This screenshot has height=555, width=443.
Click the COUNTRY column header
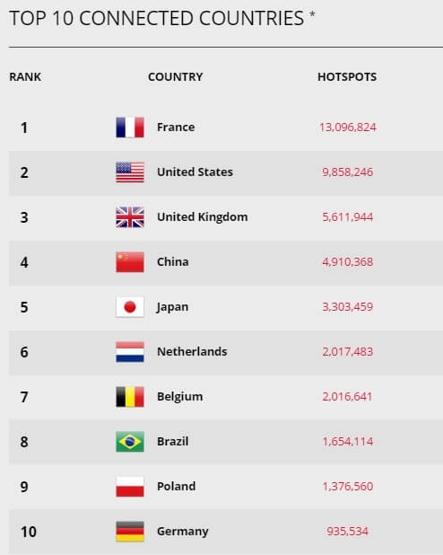[x=176, y=77]
